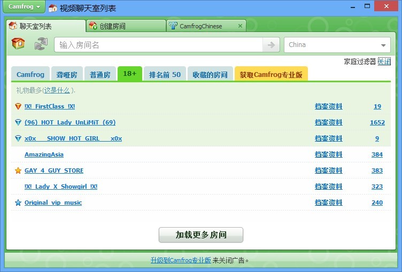The width and height of the screenshot is (402, 272).
Task: Click user count 19
Action: (x=377, y=106)
